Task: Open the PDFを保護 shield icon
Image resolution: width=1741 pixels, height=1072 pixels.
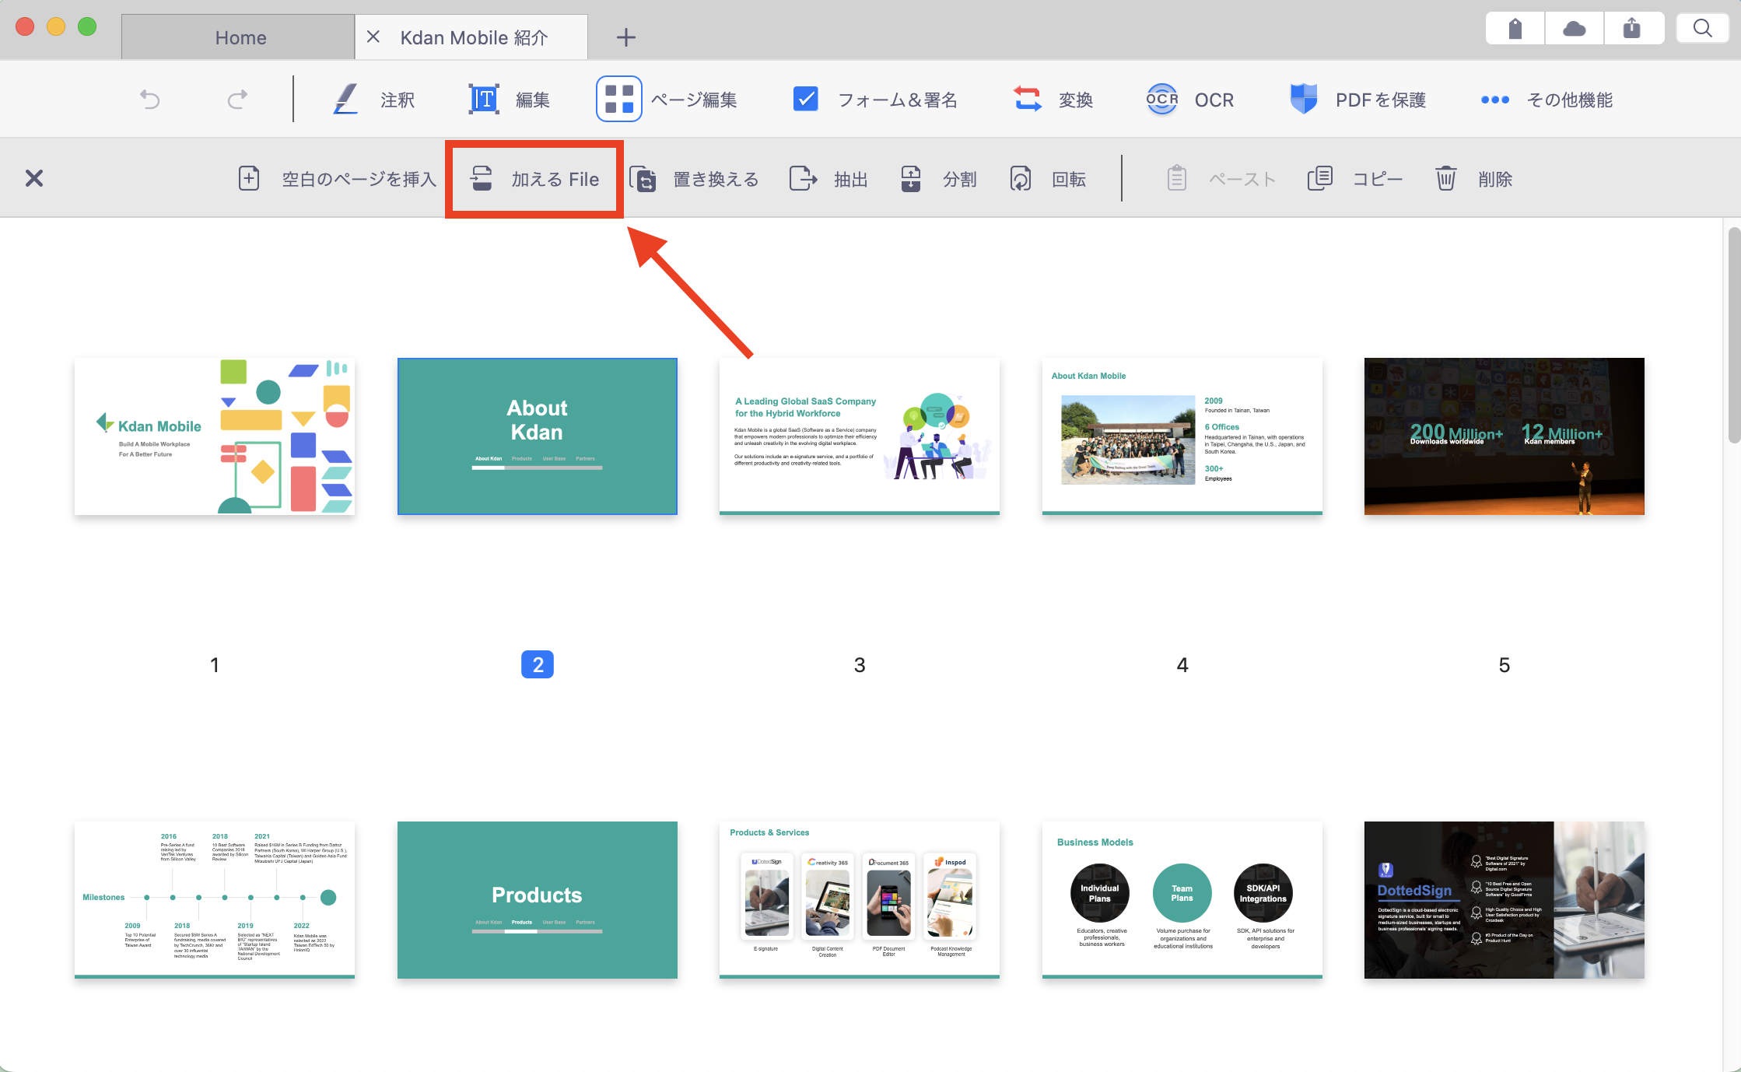Action: click(1304, 100)
